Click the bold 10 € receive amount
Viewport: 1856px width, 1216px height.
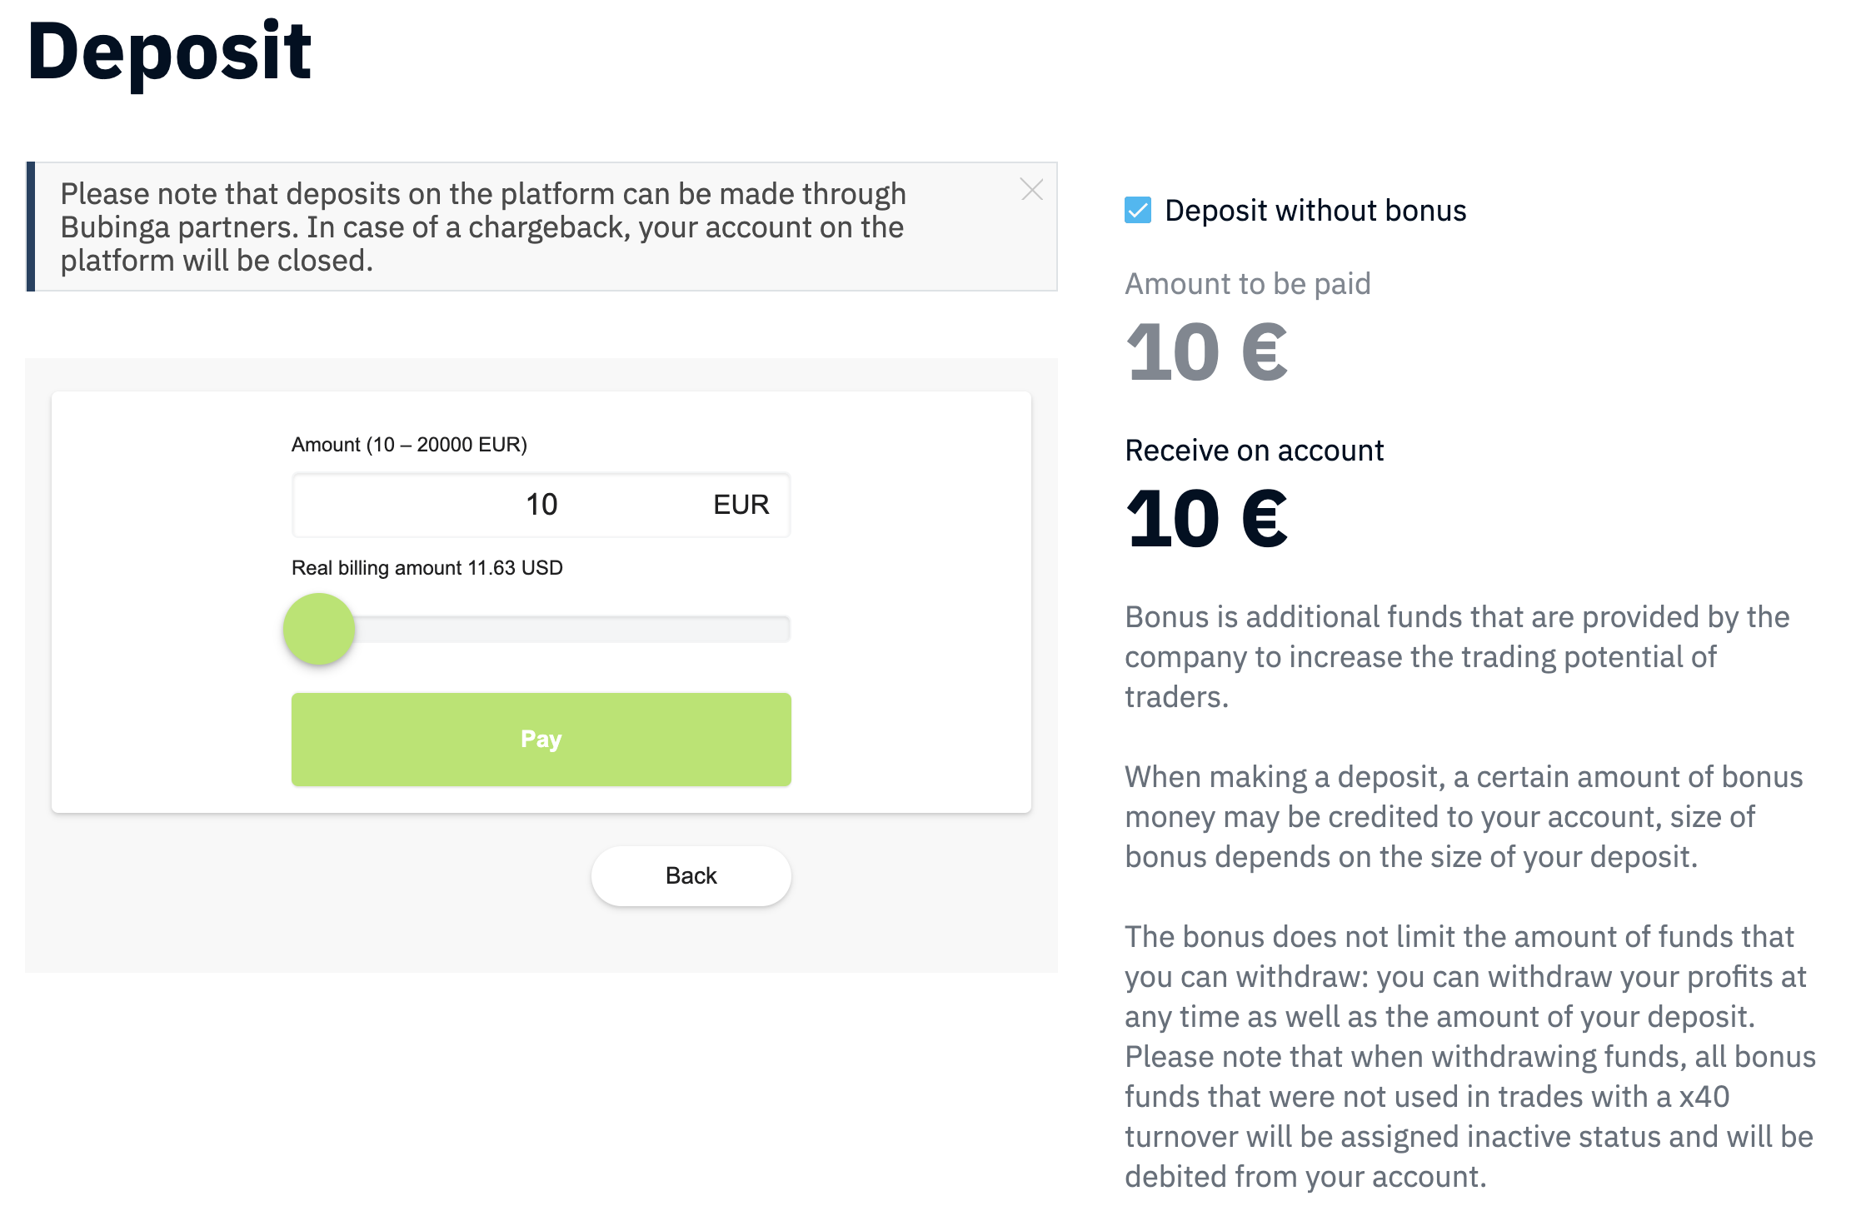coord(1205,520)
